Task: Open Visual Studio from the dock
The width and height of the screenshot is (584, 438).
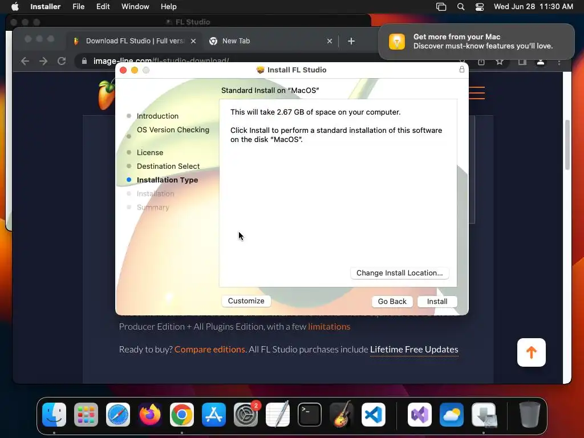Action: tap(420, 415)
